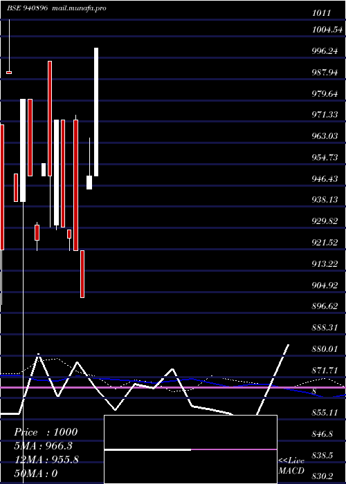Click the 921.52 price axis label

click(325, 243)
